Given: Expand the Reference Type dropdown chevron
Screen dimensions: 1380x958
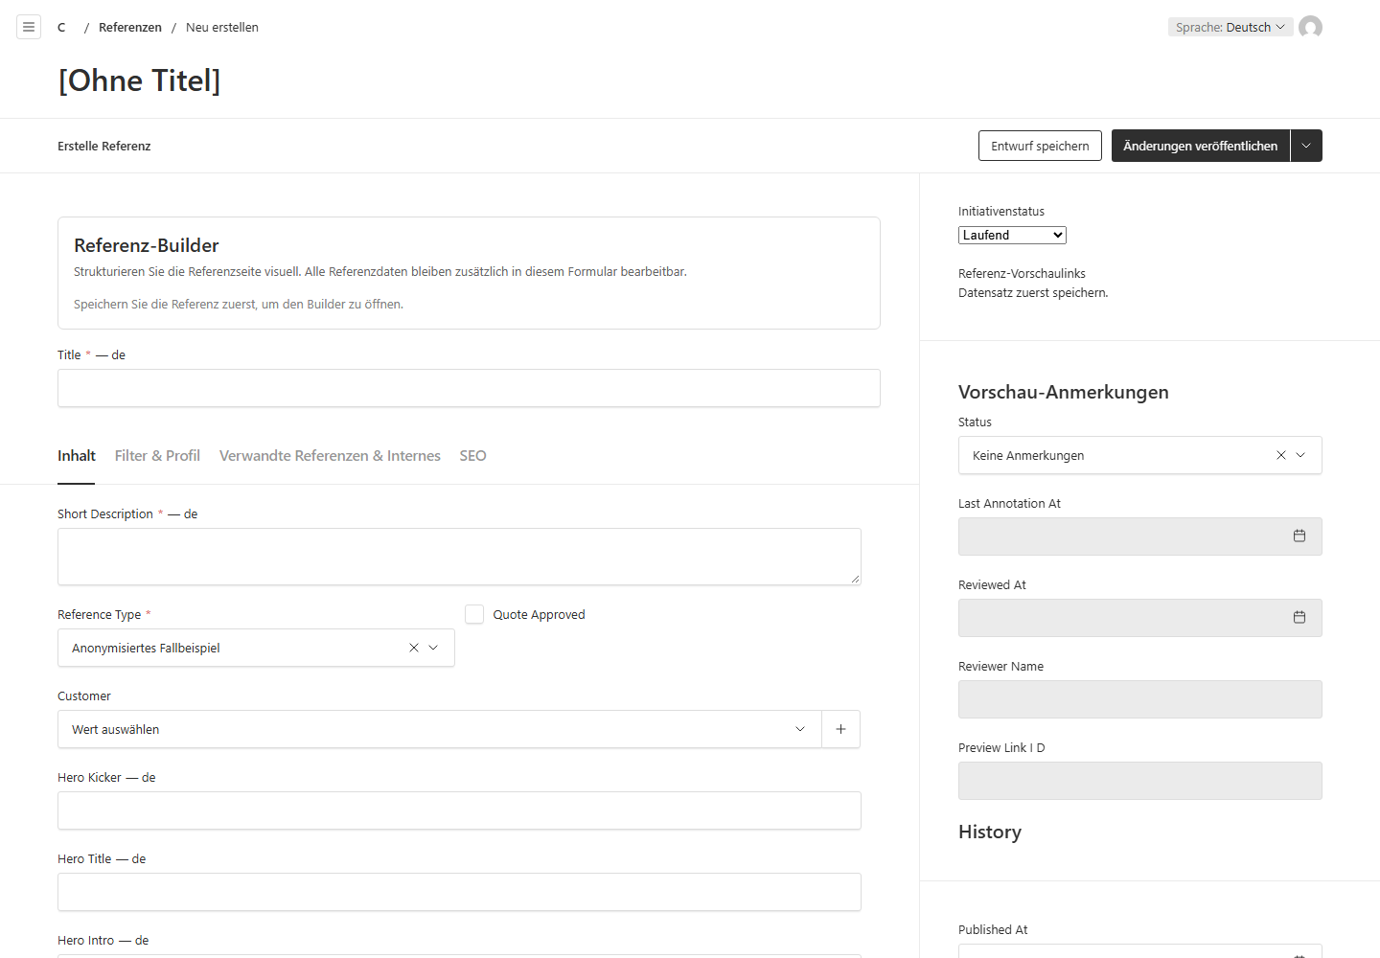Looking at the screenshot, I should [433, 648].
